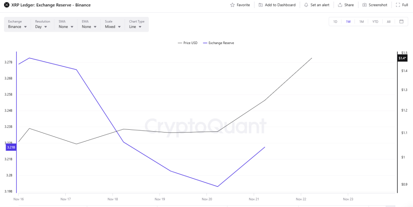Image resolution: width=413 pixels, height=207 pixels.
Task: Toggle the Price USD legend series
Action: (x=188, y=43)
